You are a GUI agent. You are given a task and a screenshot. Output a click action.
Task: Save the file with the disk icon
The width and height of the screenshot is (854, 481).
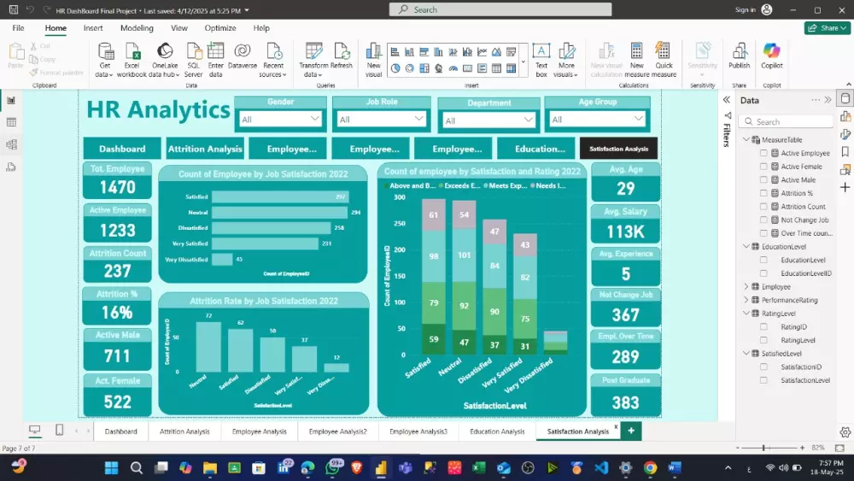click(x=14, y=9)
